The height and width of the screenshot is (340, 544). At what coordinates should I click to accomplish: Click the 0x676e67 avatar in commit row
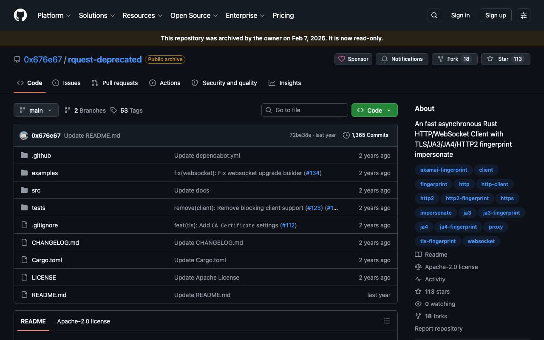tap(24, 136)
